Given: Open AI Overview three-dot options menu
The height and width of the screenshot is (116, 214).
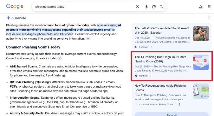Looking at the screenshot, I should click(x=210, y=18).
